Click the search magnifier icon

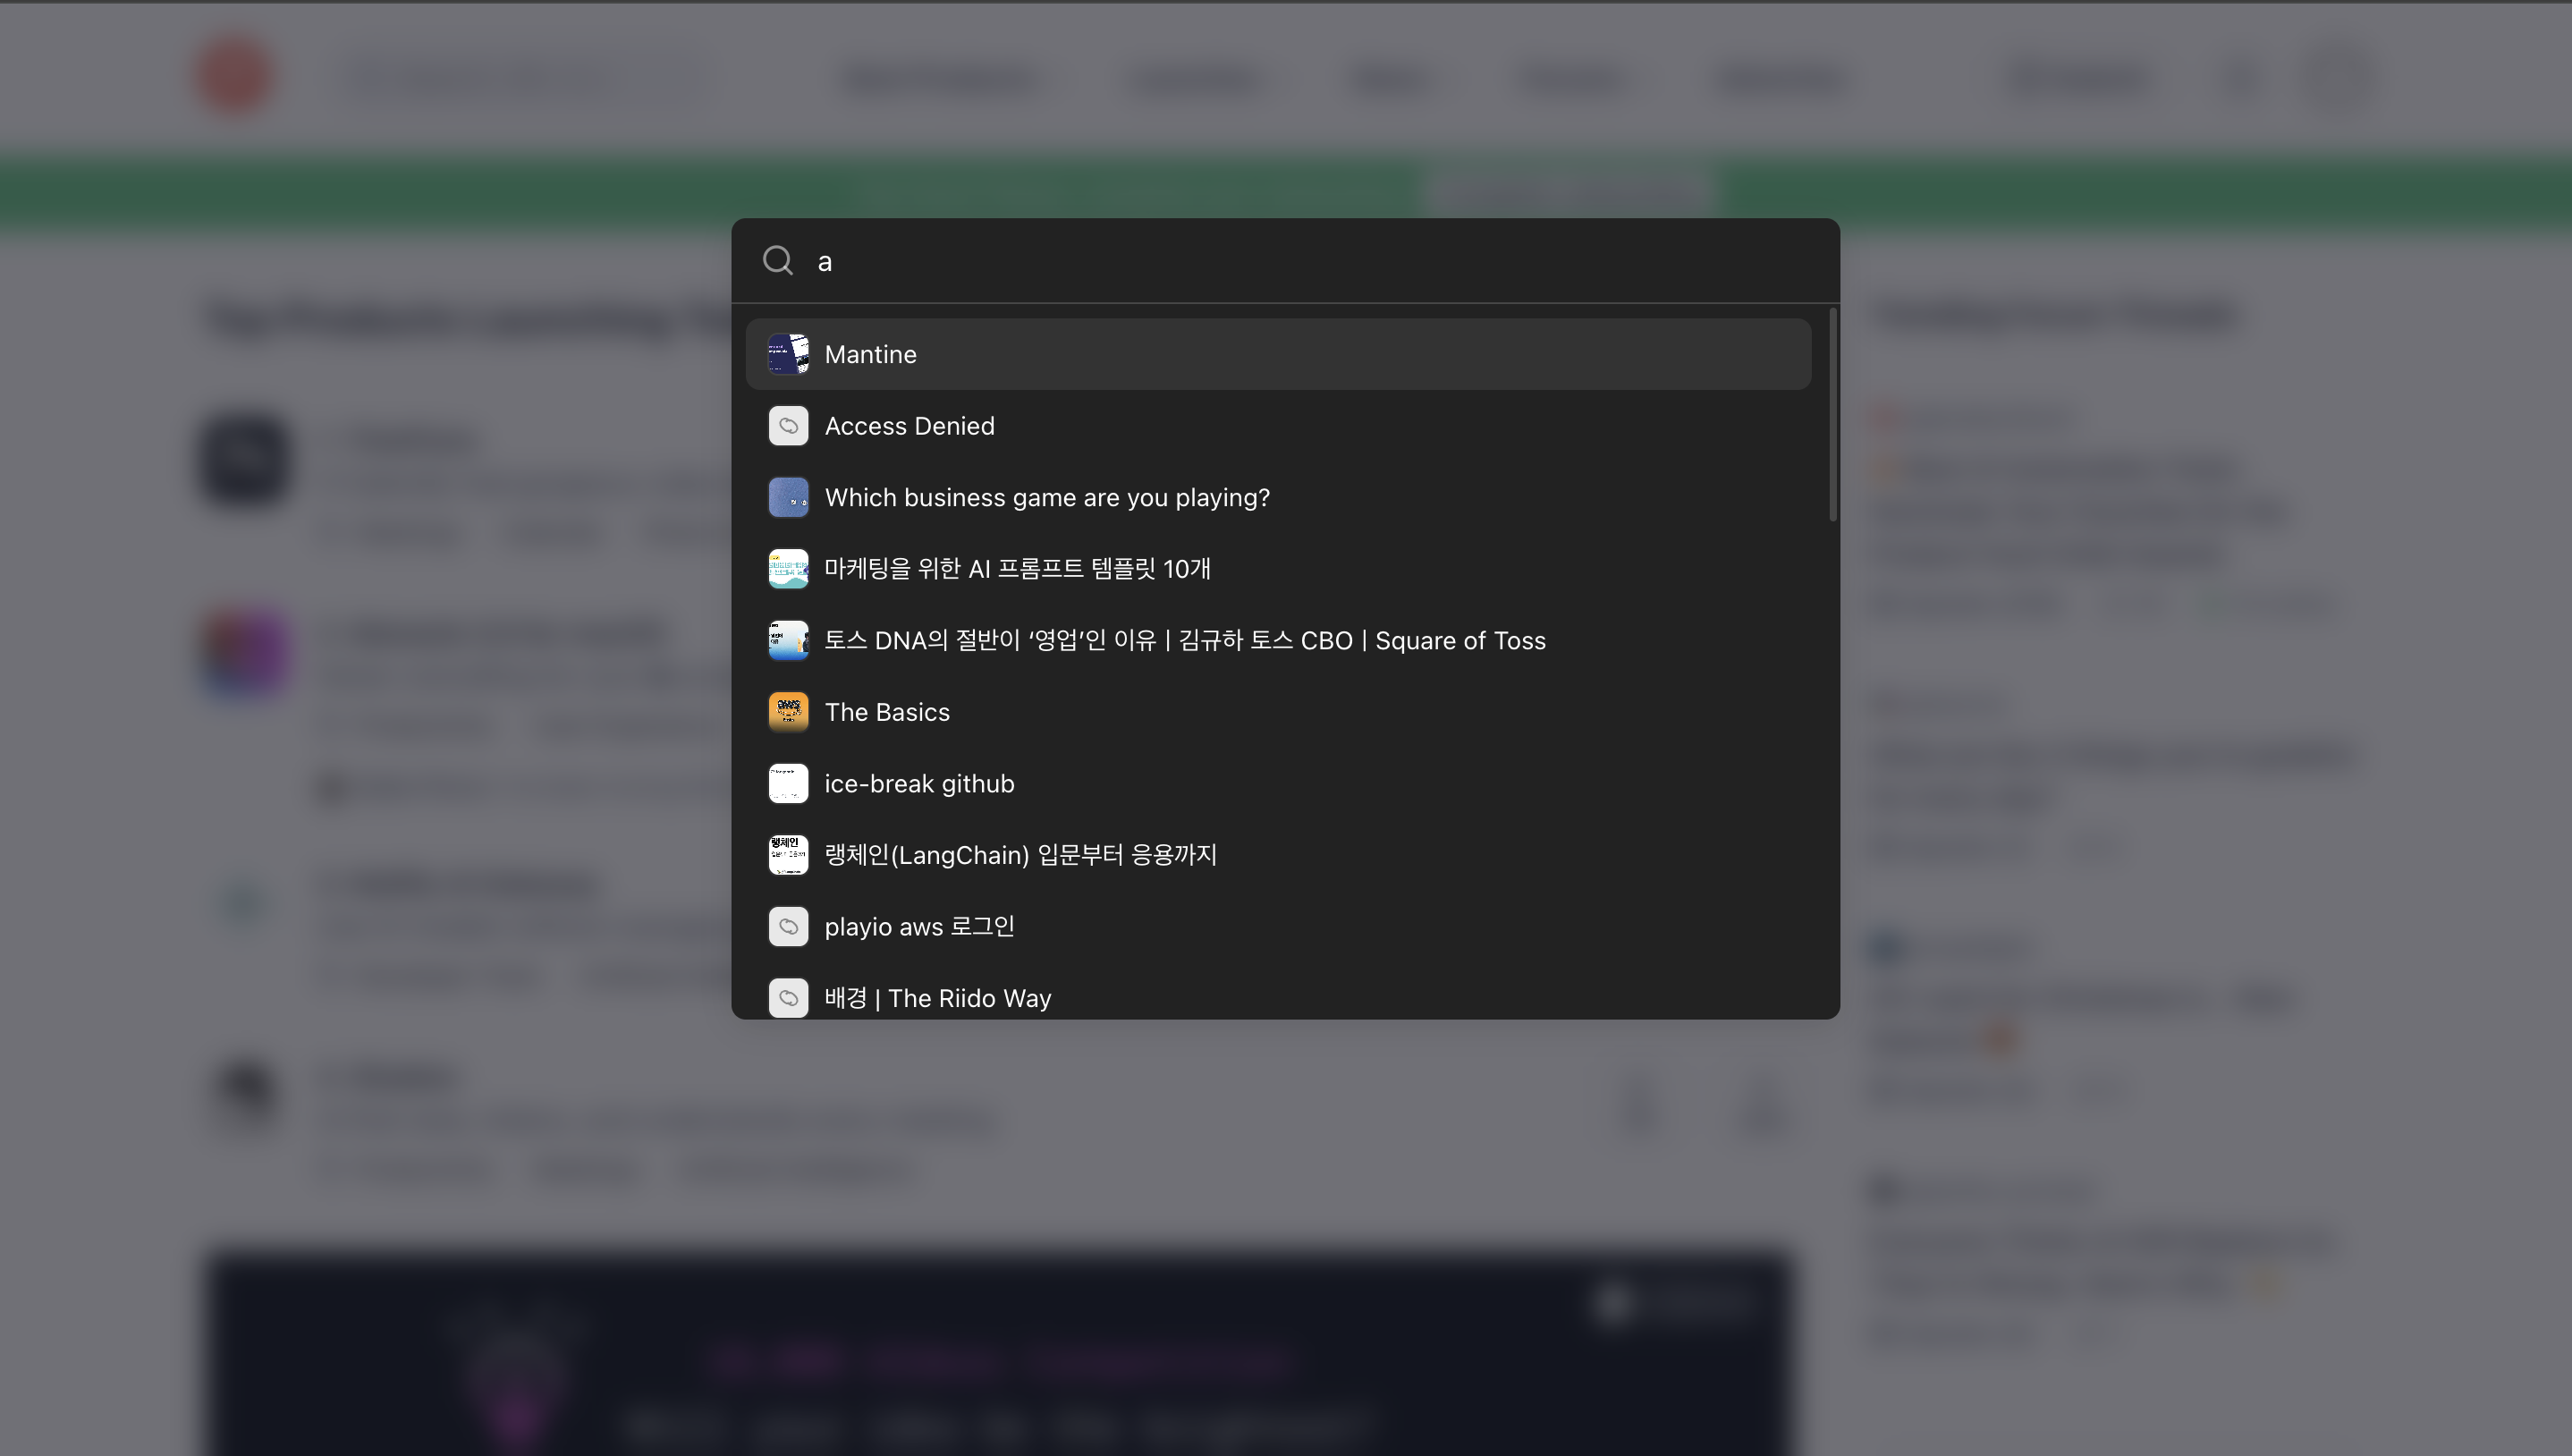click(778, 261)
